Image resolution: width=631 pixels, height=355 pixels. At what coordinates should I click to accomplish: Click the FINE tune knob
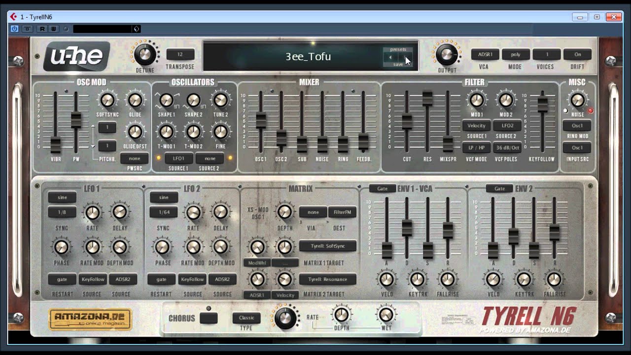pyautogui.click(x=220, y=132)
